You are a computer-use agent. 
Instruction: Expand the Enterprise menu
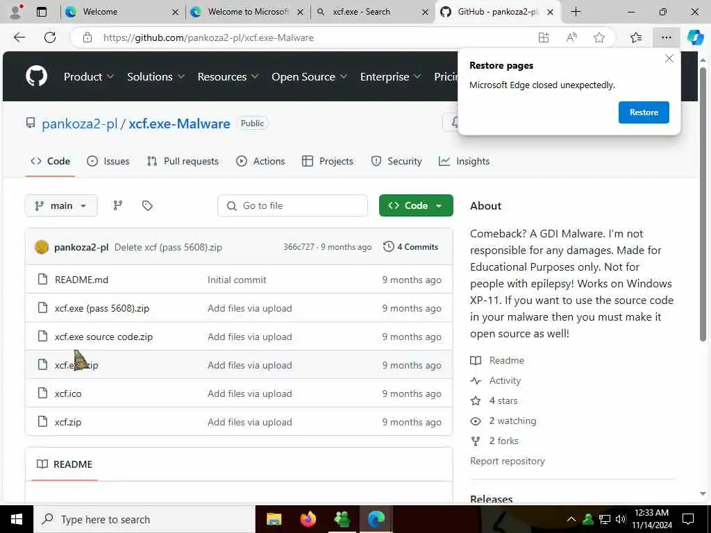[390, 76]
